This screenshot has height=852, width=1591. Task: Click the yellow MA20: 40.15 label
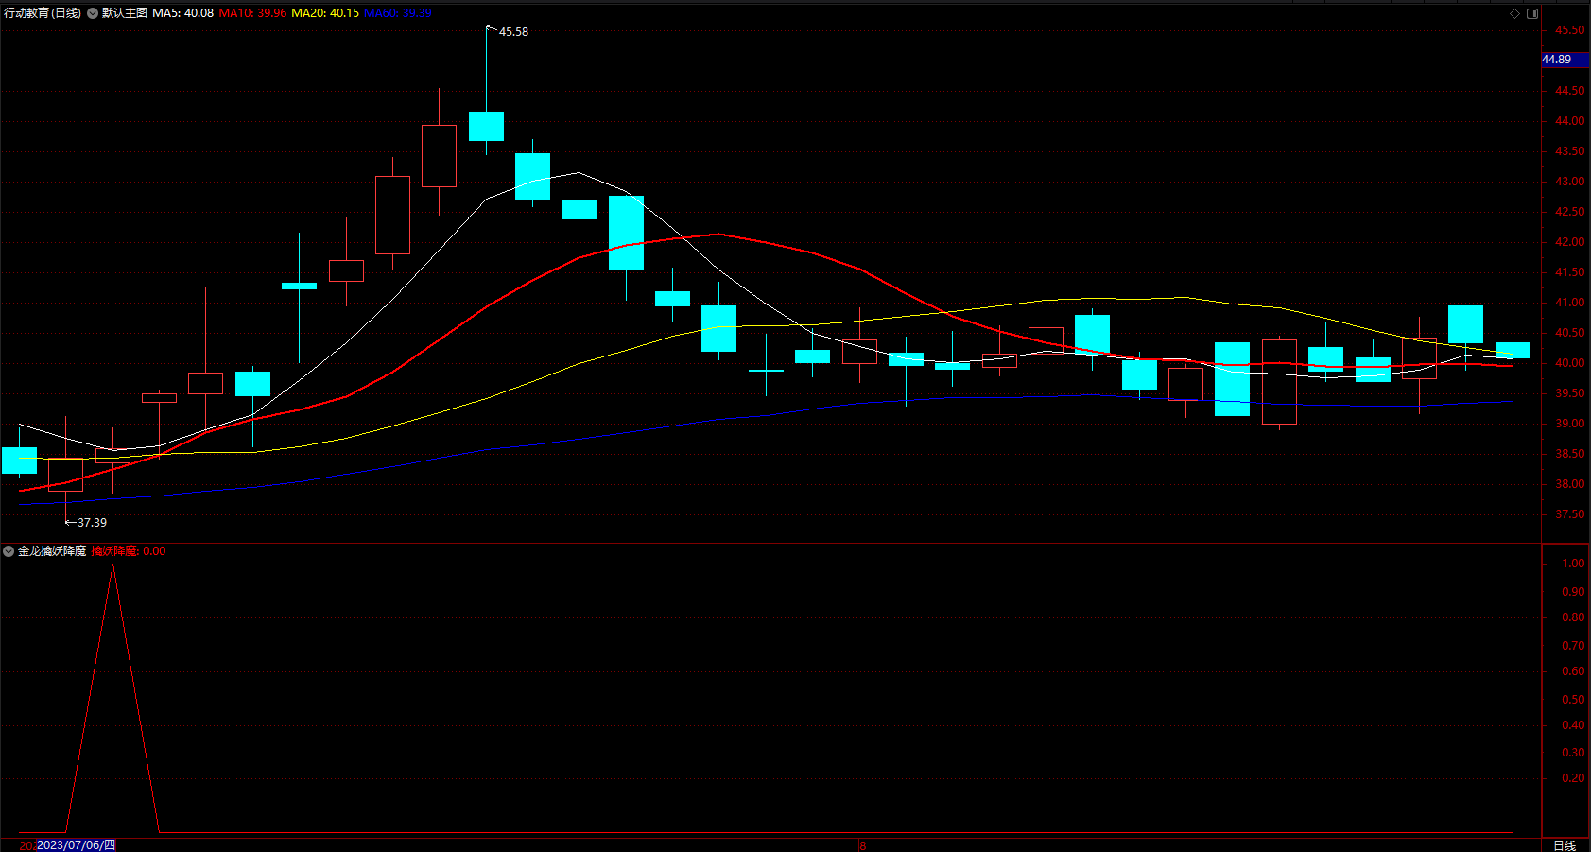click(325, 13)
